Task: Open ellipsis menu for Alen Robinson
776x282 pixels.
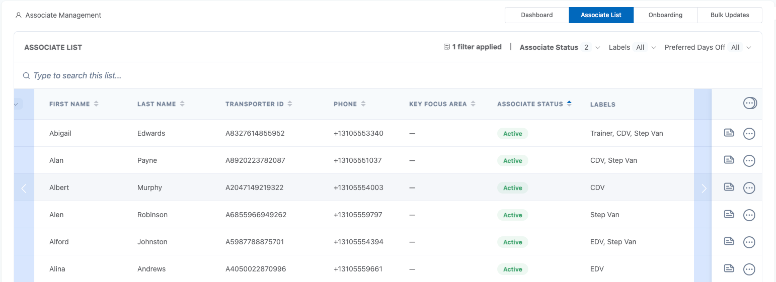Action: pos(749,215)
